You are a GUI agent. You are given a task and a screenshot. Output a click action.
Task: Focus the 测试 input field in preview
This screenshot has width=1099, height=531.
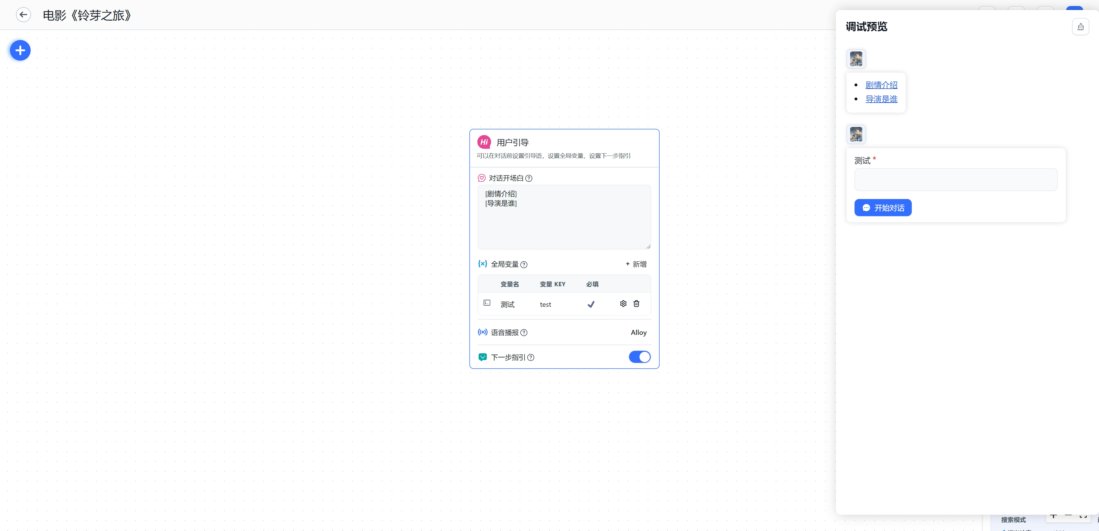(x=956, y=180)
